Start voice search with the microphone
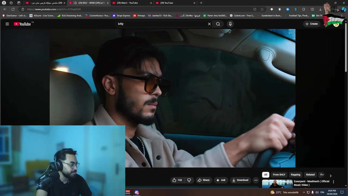This screenshot has height=196, width=348. (230, 24)
